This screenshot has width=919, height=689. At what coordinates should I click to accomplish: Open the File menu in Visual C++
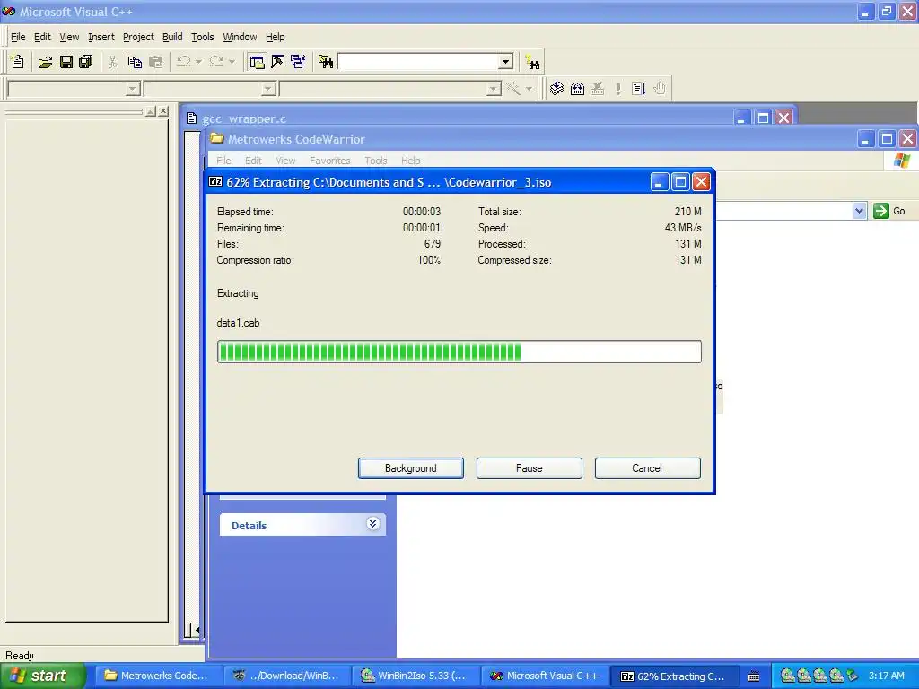18,37
